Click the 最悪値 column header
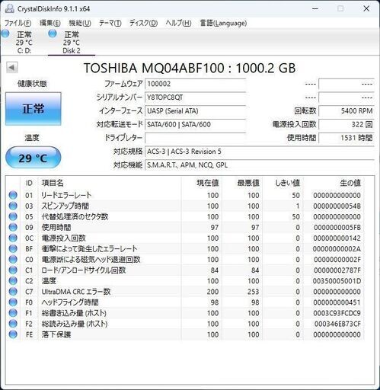 pyautogui.click(x=242, y=183)
